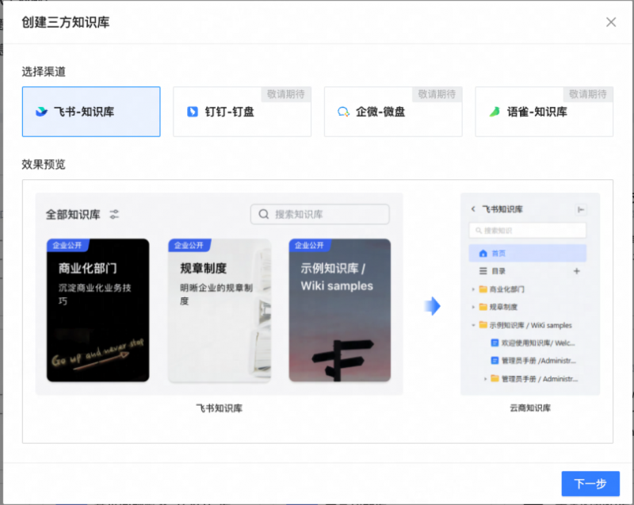634x505 pixels.
Task: Expand the 规章制度 folder in tree
Action: pos(473,307)
